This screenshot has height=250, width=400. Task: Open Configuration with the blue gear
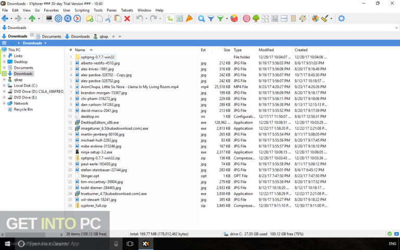(x=341, y=18)
